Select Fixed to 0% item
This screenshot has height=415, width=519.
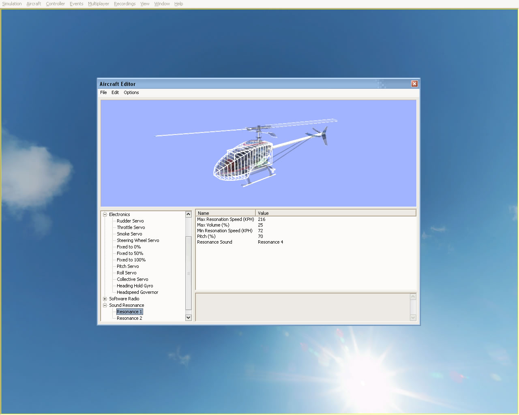tap(129, 247)
